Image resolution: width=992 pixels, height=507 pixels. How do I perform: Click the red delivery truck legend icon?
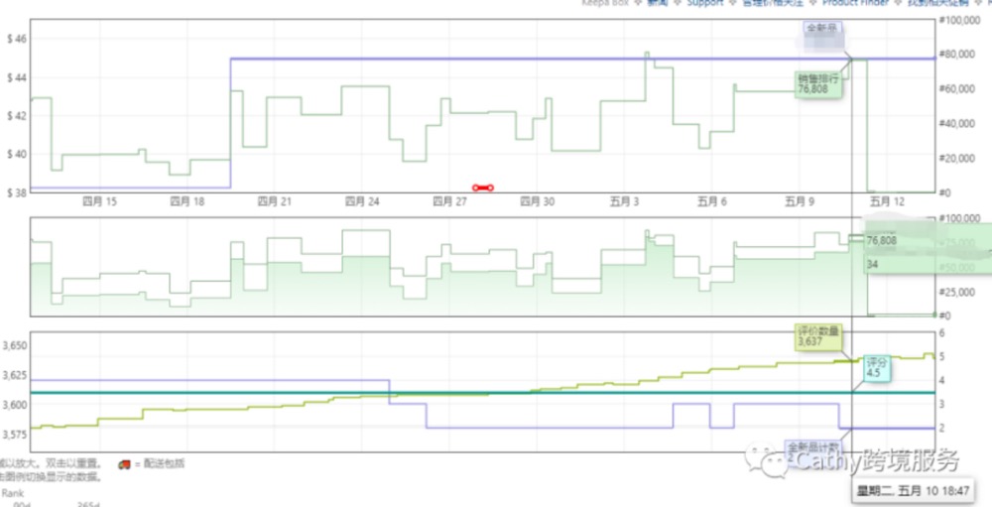[124, 463]
